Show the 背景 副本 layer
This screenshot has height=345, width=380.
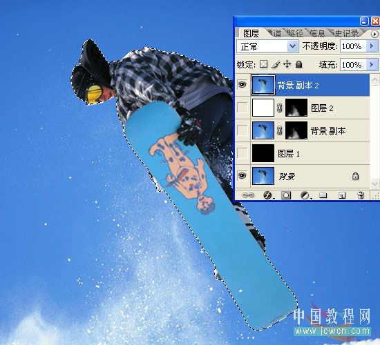[243, 130]
